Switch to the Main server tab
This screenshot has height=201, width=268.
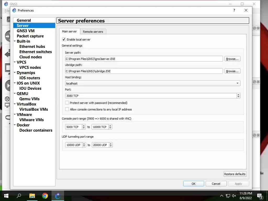coord(69,31)
